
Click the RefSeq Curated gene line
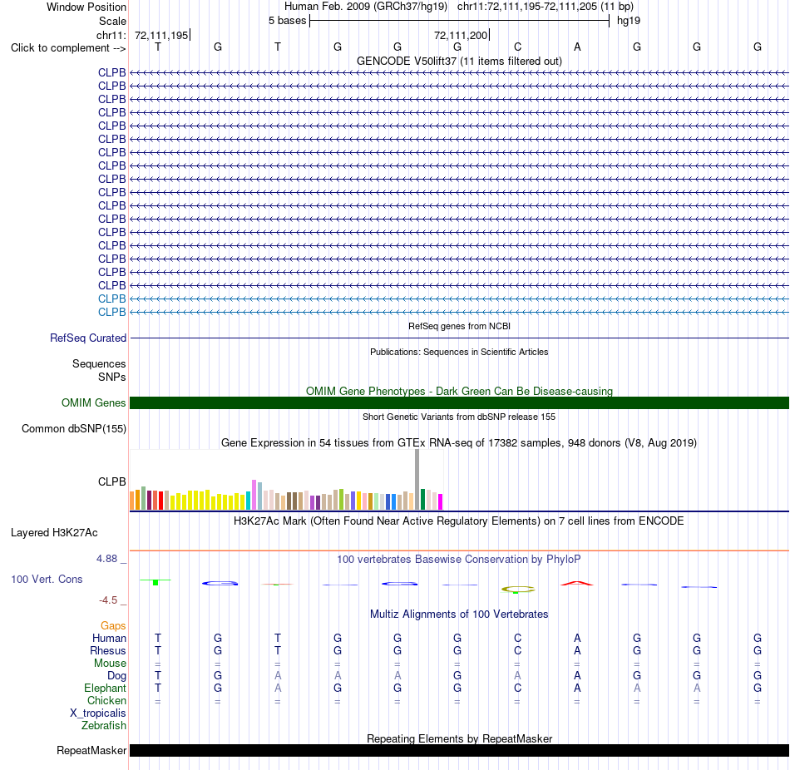[459, 338]
